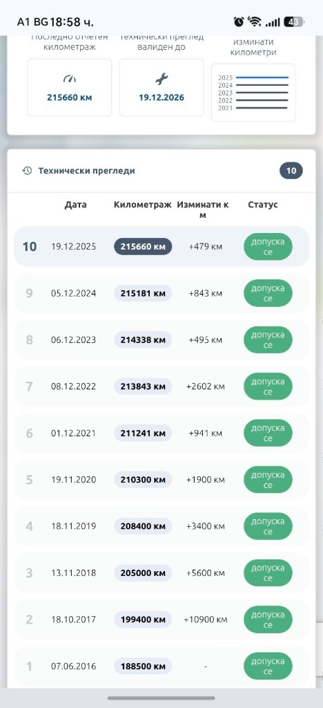Viewport: 323px width, 708px height.
Task: Open the yearly kilometers chart thumbnail
Action: 253,93
